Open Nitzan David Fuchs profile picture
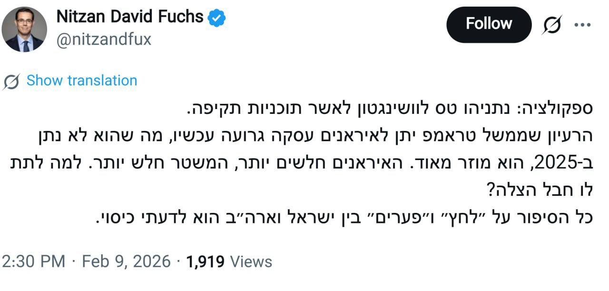This screenshot has width=609, height=291. pyautogui.click(x=24, y=30)
